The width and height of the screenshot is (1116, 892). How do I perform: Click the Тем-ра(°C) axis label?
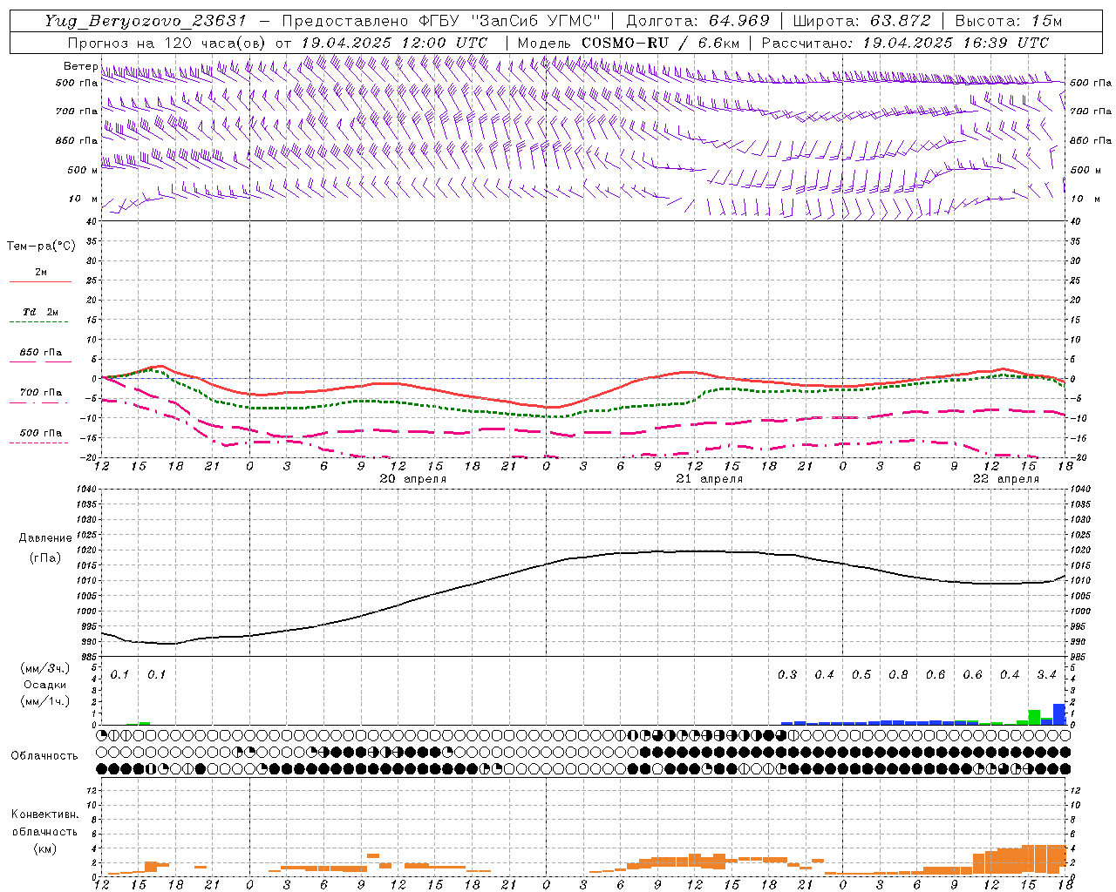click(41, 247)
